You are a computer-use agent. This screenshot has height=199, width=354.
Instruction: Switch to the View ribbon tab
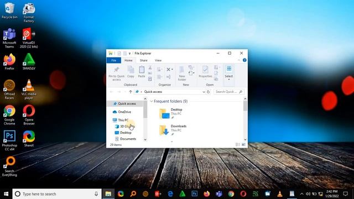pos(158,60)
